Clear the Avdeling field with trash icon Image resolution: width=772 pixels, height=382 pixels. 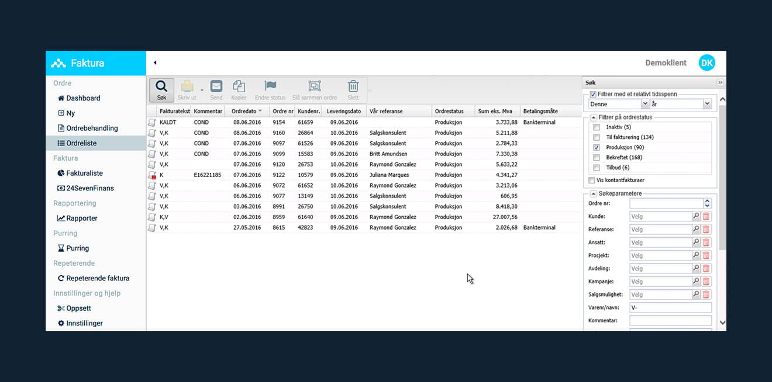click(706, 269)
